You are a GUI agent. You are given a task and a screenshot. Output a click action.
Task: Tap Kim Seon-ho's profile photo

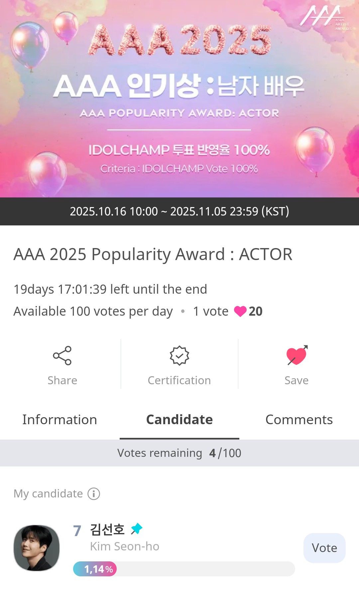click(x=37, y=548)
